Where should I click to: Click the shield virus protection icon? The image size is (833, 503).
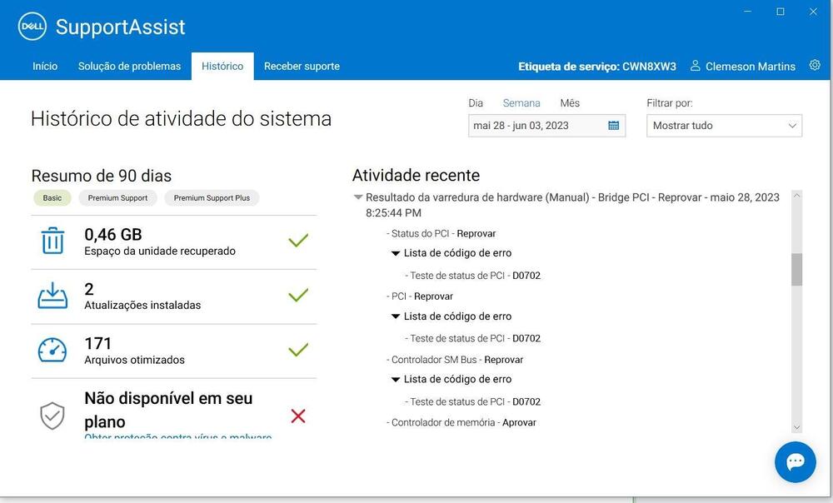pyautogui.click(x=52, y=416)
